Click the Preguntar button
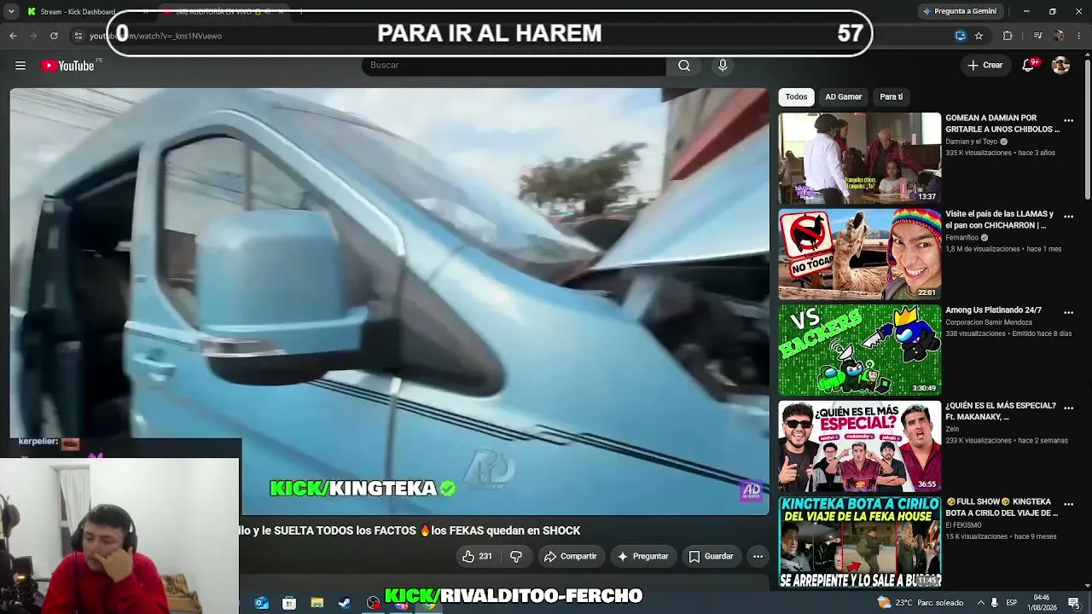Screen dimensions: 1092x614 coord(642,556)
